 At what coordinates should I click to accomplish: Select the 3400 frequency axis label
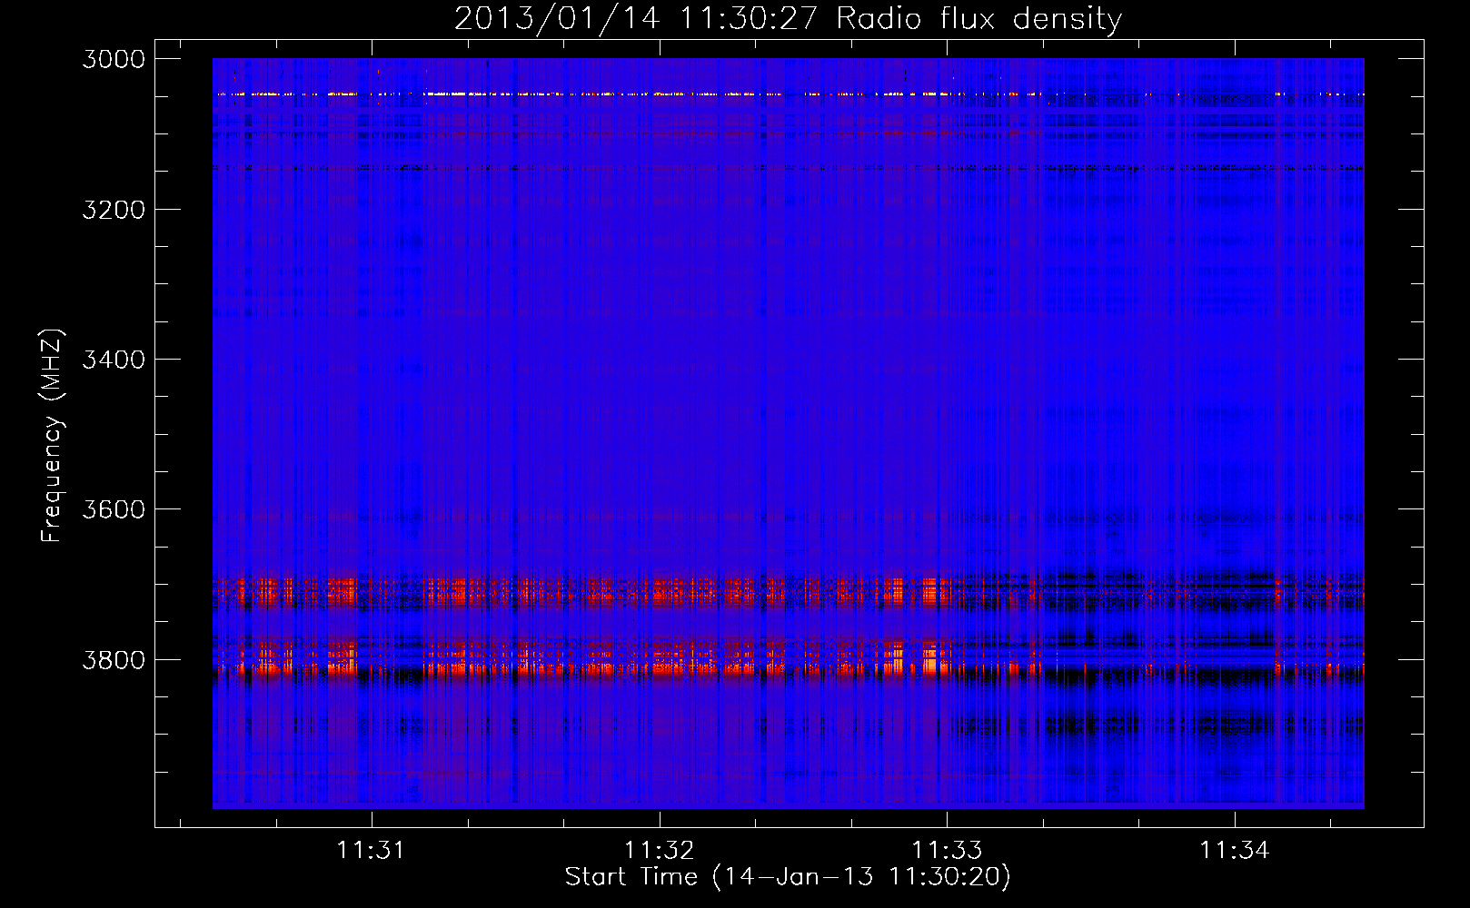pyautogui.click(x=114, y=360)
